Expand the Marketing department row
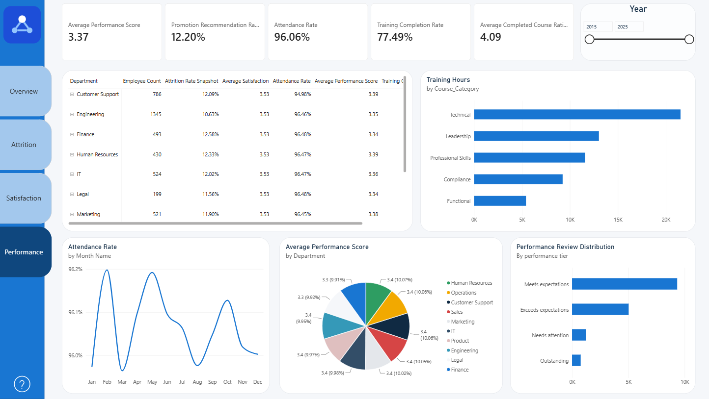709x399 pixels. [72, 214]
